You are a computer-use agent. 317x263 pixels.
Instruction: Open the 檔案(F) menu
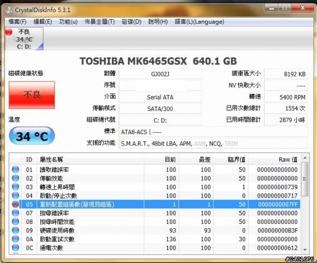pyautogui.click(x=17, y=22)
